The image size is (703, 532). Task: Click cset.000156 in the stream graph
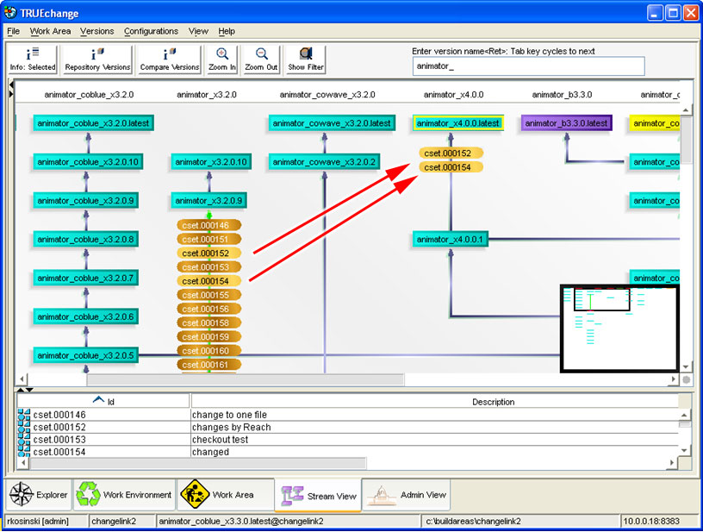[x=209, y=309]
